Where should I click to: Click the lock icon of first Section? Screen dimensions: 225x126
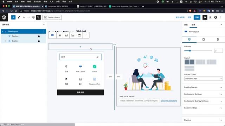(39, 36)
